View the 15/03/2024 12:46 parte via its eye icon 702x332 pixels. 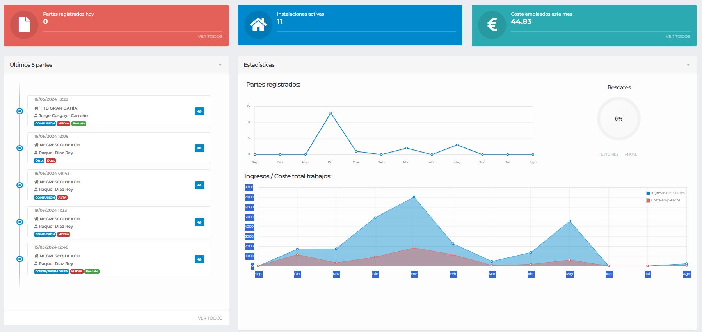point(199,259)
